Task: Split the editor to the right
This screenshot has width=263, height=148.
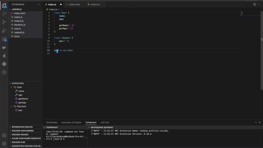Action: point(254,5)
